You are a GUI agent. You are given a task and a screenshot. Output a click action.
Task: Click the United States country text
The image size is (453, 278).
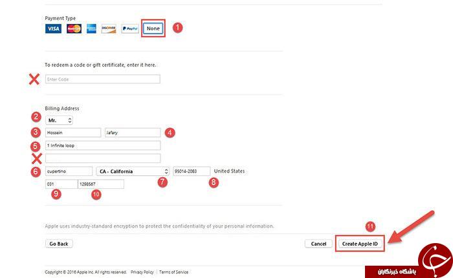[x=229, y=171]
